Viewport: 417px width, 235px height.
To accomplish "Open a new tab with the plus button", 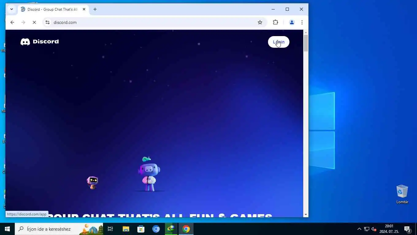I will point(95,9).
